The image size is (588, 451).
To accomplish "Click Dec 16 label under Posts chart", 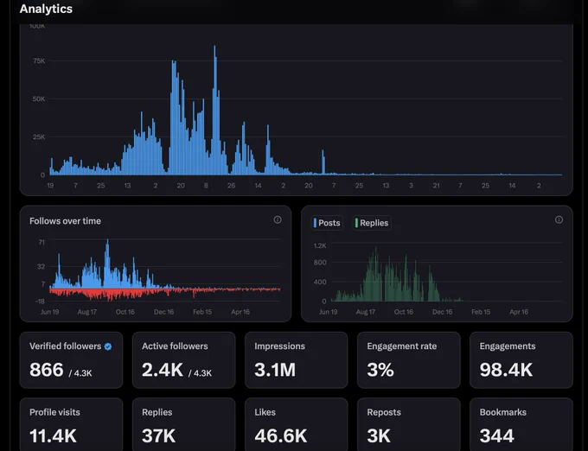I will pos(442,312).
